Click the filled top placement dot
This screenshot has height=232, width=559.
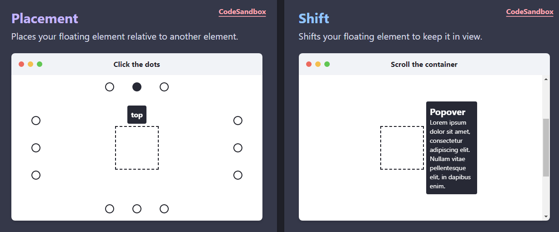pos(137,87)
